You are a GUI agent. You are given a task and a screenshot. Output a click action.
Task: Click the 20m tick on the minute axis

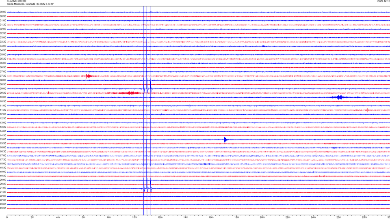(262, 217)
